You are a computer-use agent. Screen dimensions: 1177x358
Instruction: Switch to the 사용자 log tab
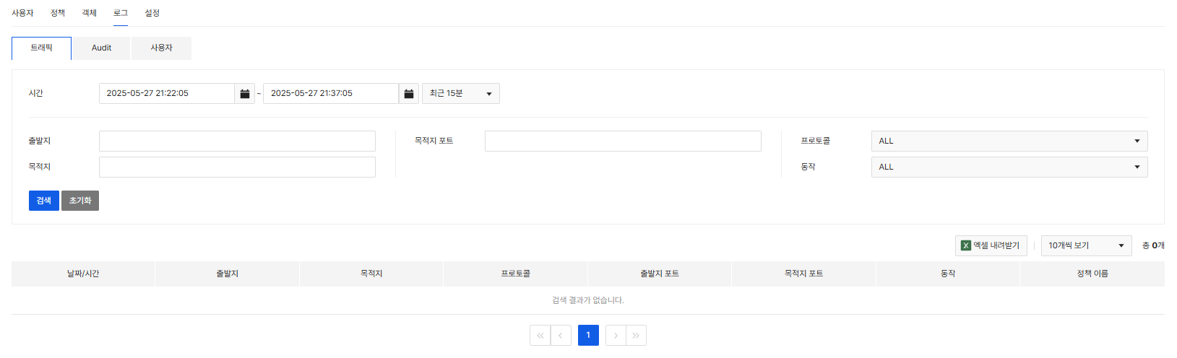tap(161, 48)
